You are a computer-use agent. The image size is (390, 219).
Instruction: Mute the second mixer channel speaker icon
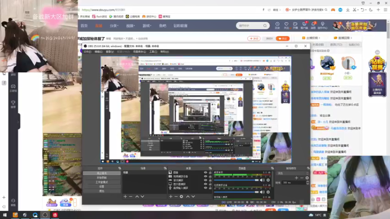point(262,192)
